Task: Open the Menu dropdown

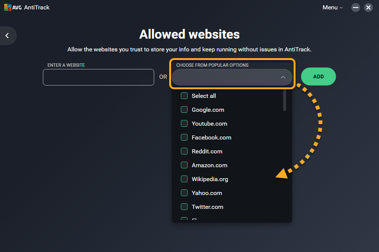Action: click(x=332, y=7)
